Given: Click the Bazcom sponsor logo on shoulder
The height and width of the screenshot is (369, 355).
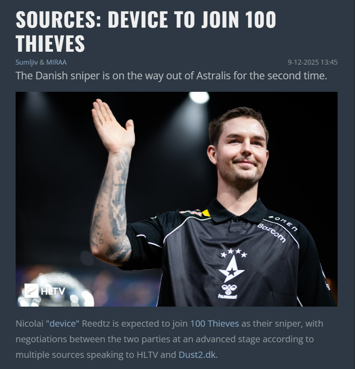Looking at the screenshot, I should tap(271, 233).
